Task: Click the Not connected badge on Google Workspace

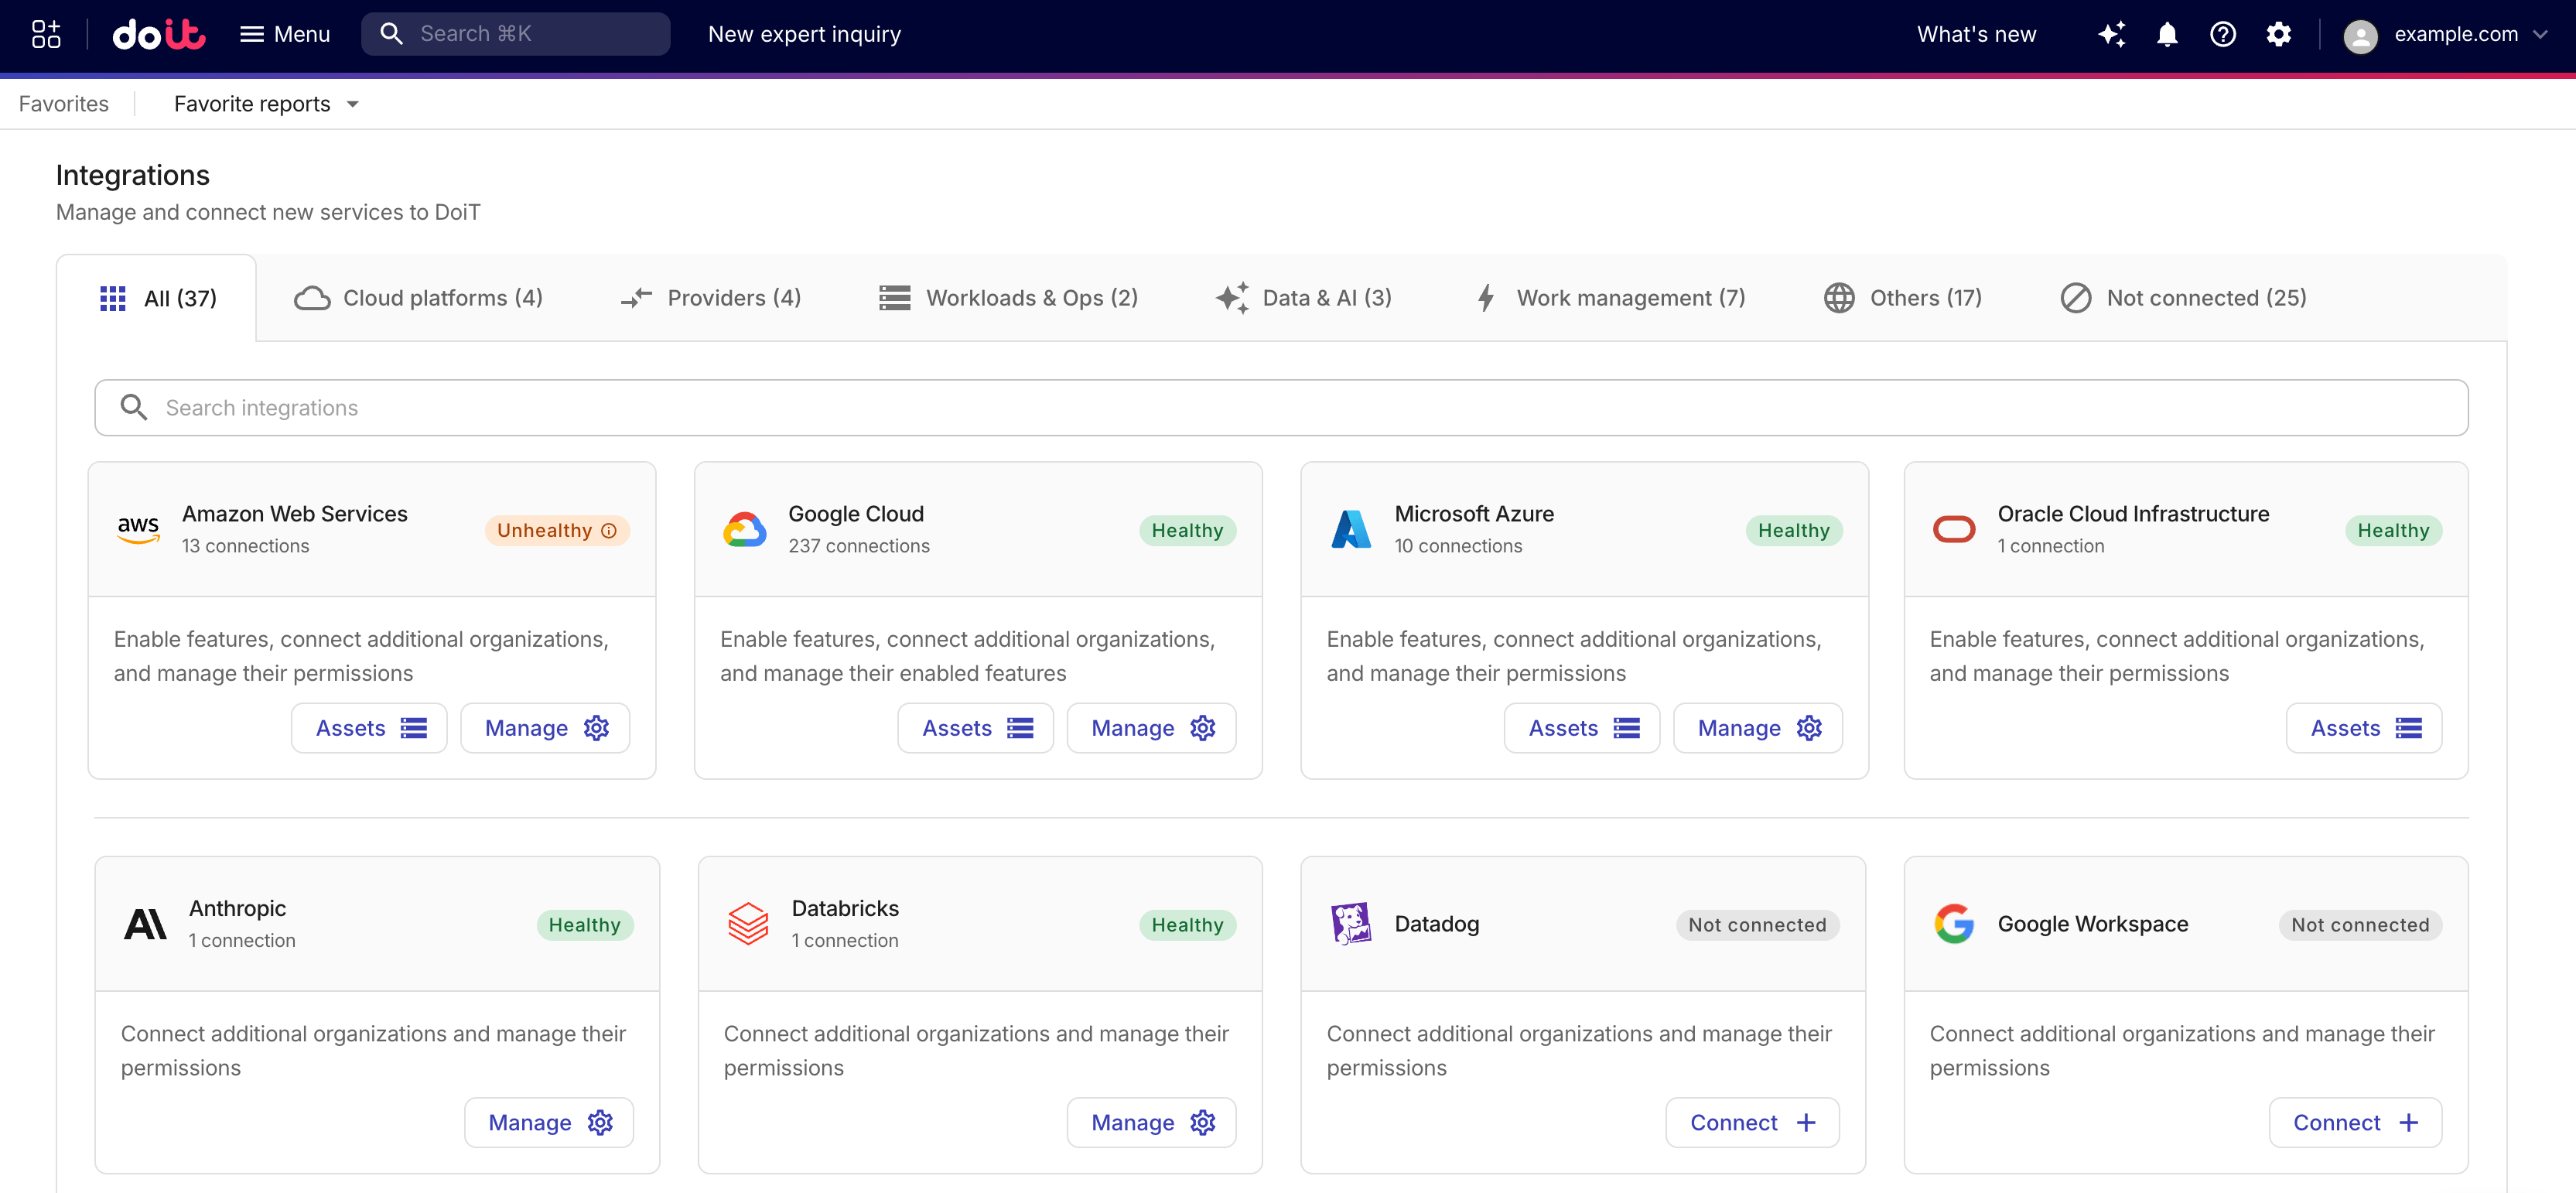Action: tap(2360, 925)
